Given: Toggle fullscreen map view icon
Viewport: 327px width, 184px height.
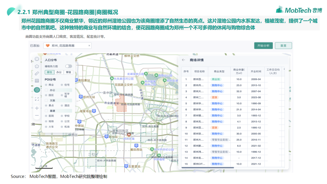Looking at the screenshot, I should (x=37, y=99).
